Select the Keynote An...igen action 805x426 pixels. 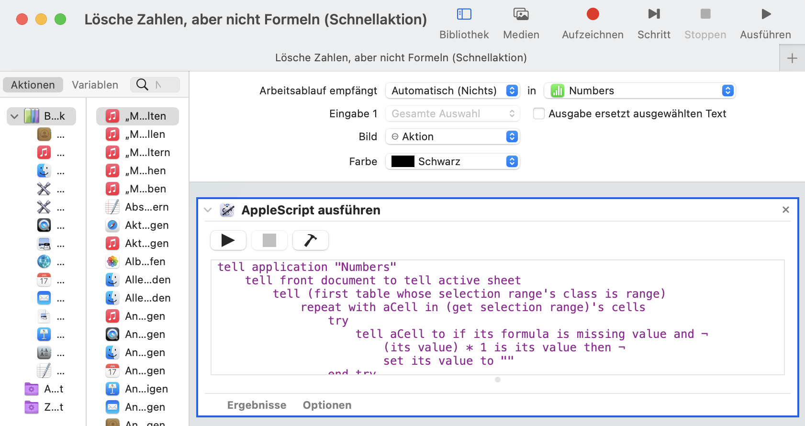pyautogui.click(x=137, y=389)
